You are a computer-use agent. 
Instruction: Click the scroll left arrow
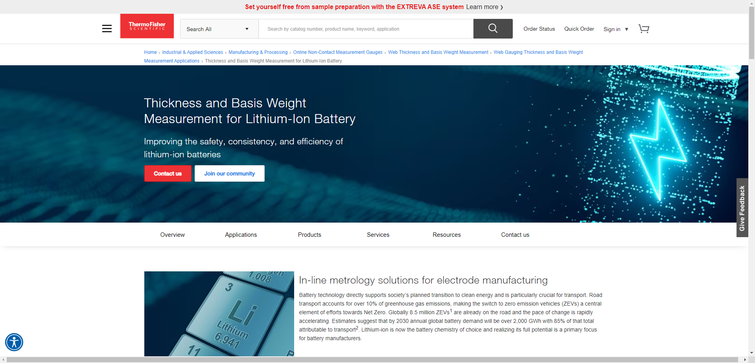(x=3, y=360)
